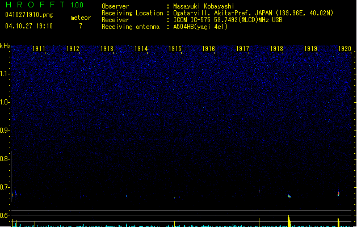Click the 1915 time marker

click(175, 49)
